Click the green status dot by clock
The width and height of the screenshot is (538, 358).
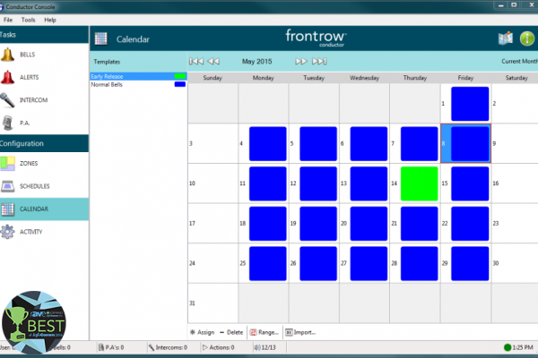[x=508, y=347]
